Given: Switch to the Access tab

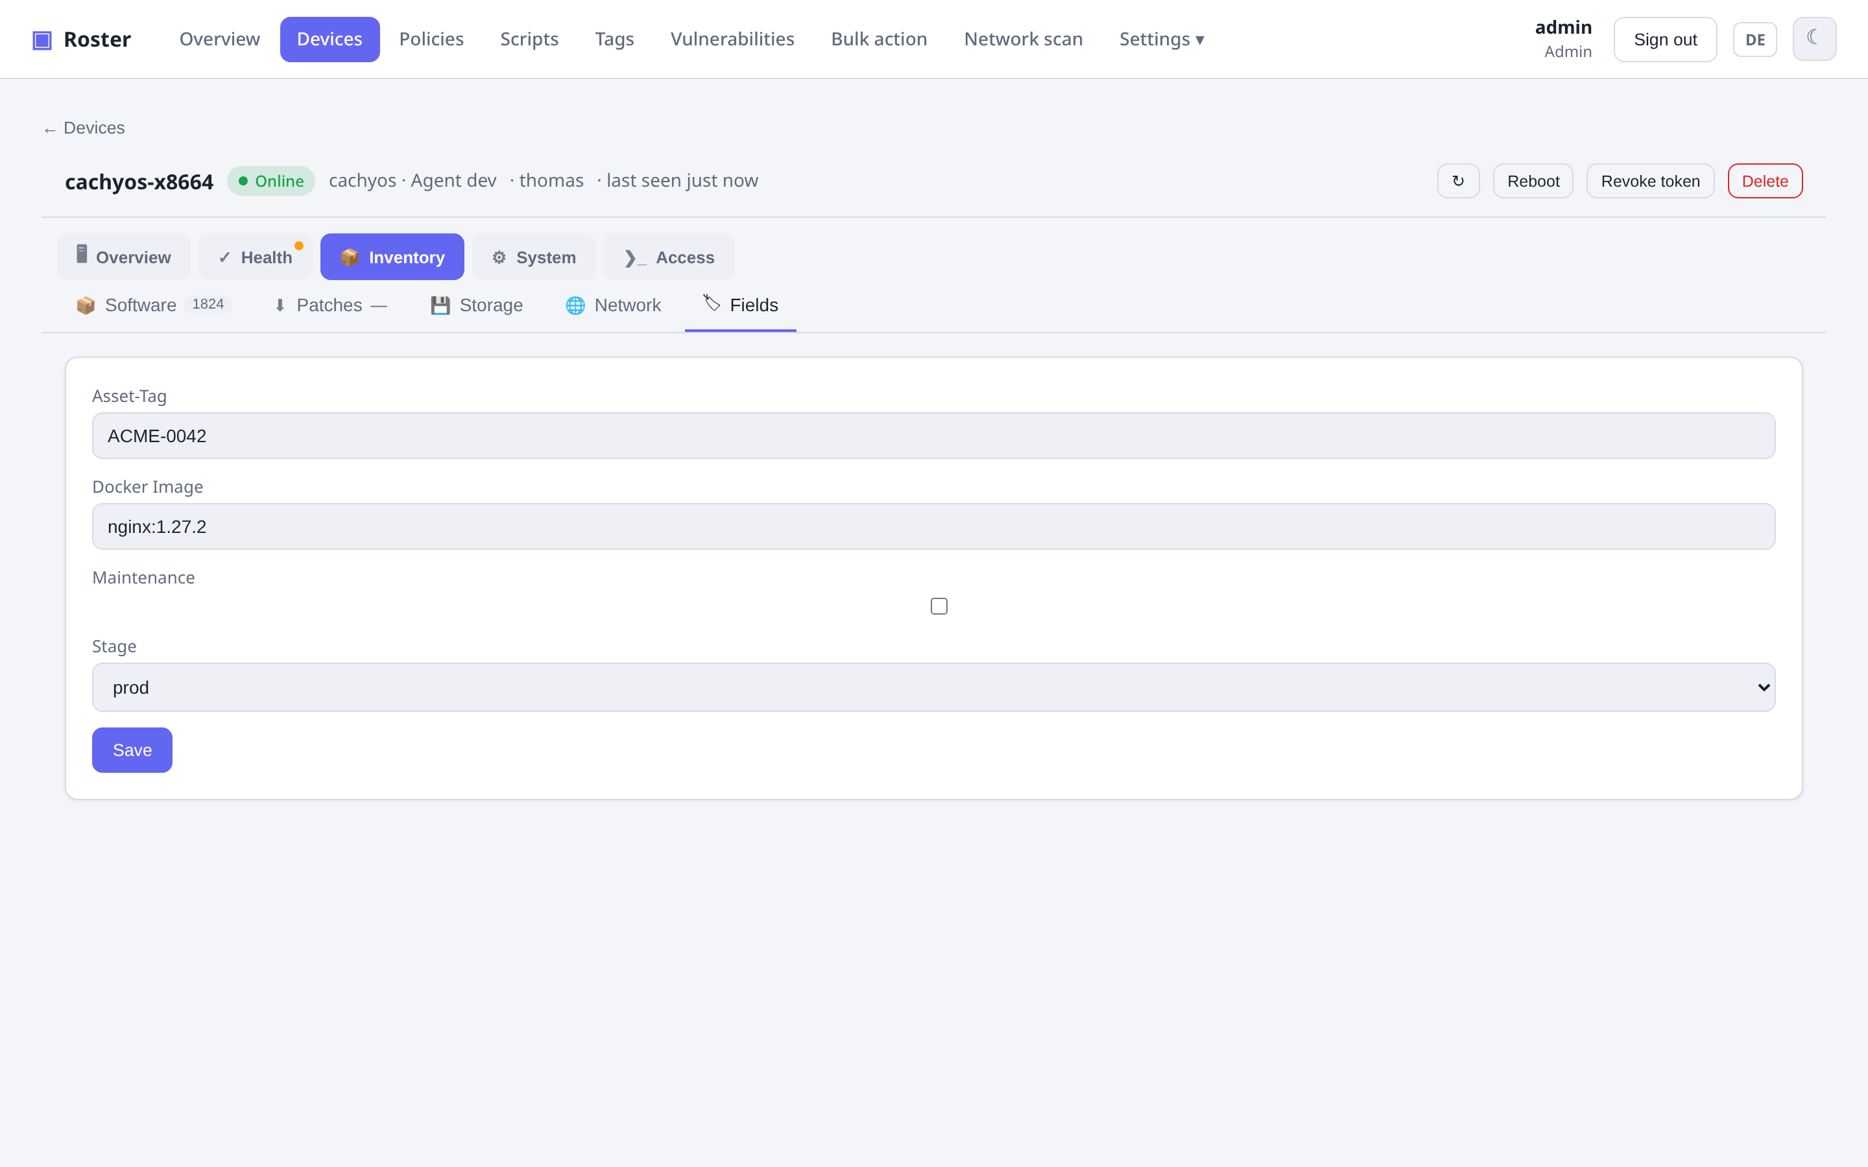Looking at the screenshot, I should point(669,257).
